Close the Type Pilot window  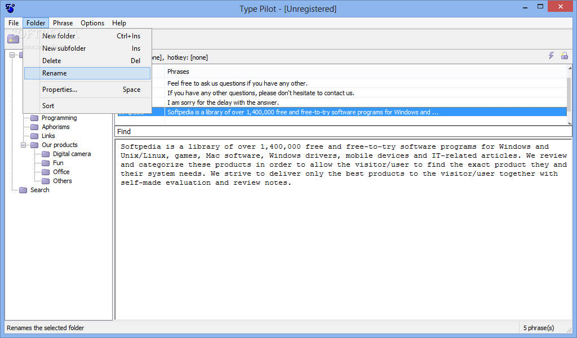pos(561,7)
